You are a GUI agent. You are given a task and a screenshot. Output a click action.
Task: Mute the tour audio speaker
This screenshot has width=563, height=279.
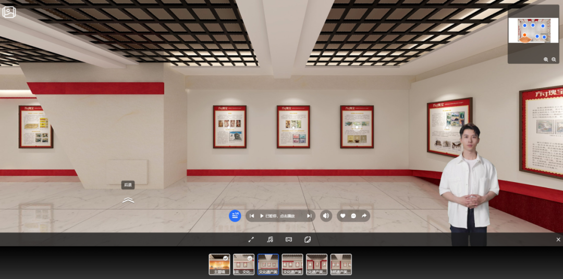(326, 216)
